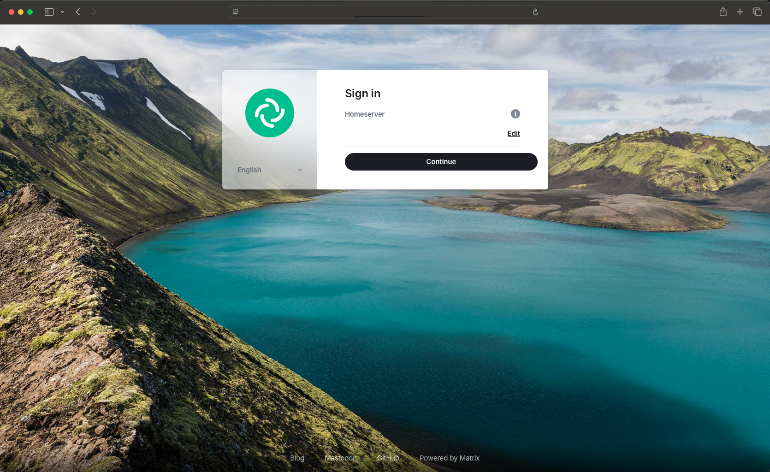This screenshot has width=770, height=472.
Task: Open a new tab with the plus icon
Action: [740, 12]
